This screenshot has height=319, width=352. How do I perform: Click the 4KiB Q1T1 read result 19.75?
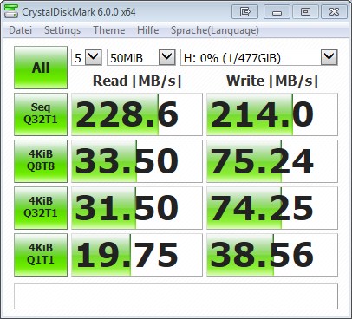pos(137,255)
